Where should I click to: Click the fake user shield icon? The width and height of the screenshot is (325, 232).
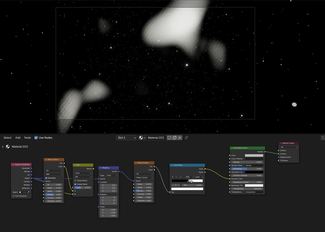[x=169, y=138]
